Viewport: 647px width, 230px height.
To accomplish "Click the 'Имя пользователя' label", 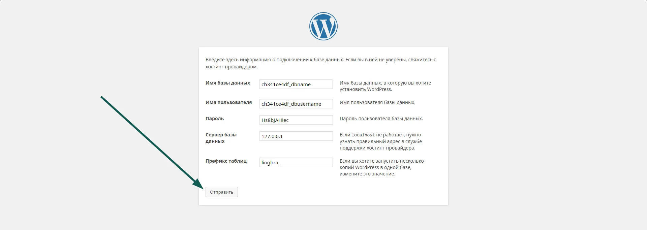I will pos(229,102).
